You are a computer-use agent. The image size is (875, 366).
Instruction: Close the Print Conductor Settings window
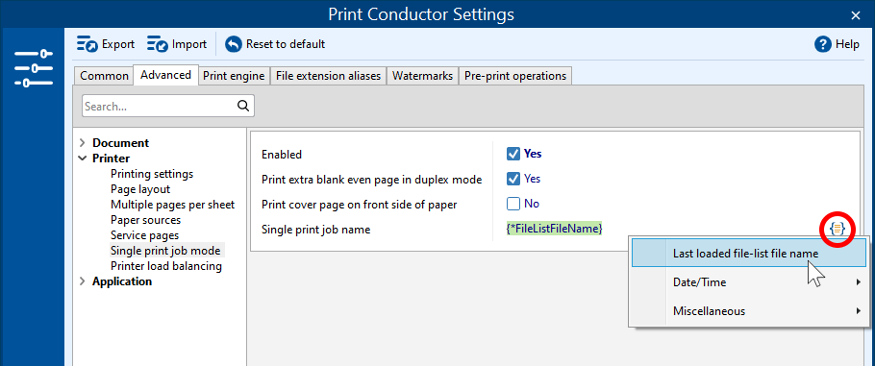856,15
